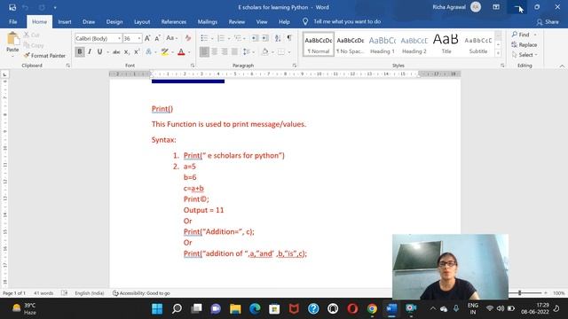Apply shading with the paint bucket icon
The width and height of the screenshot is (568, 319).
pyautogui.click(x=264, y=52)
